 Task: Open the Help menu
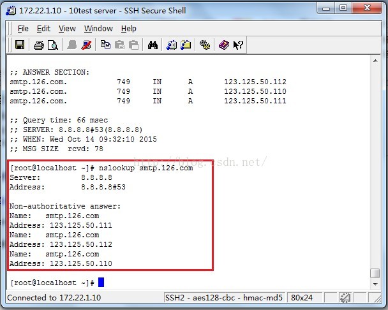[129, 29]
